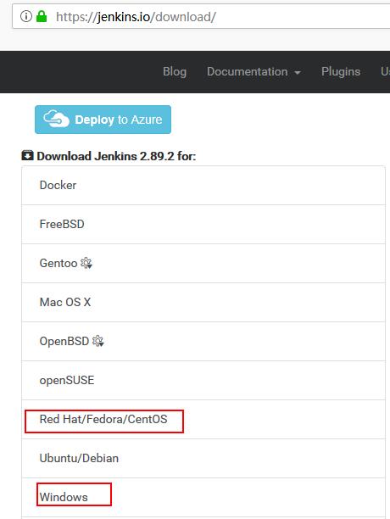The height and width of the screenshot is (519, 390).
Task: Click the gear icon next to Gentoo
Action: click(x=86, y=263)
